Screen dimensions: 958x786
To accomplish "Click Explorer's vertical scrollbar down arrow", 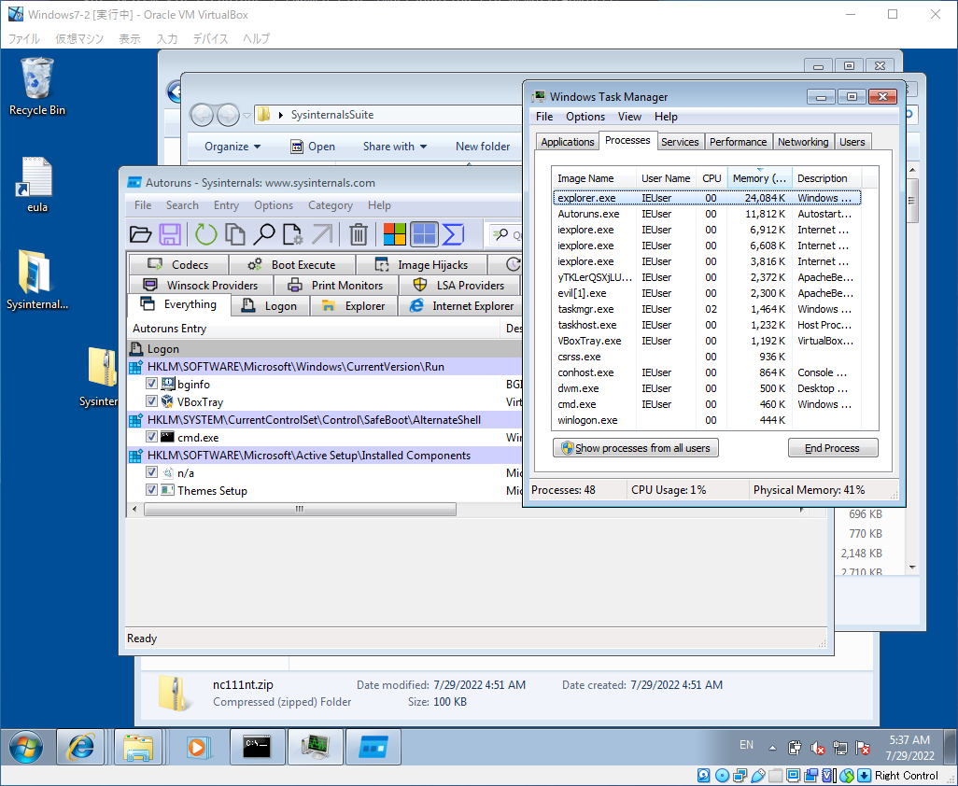I will [x=912, y=568].
